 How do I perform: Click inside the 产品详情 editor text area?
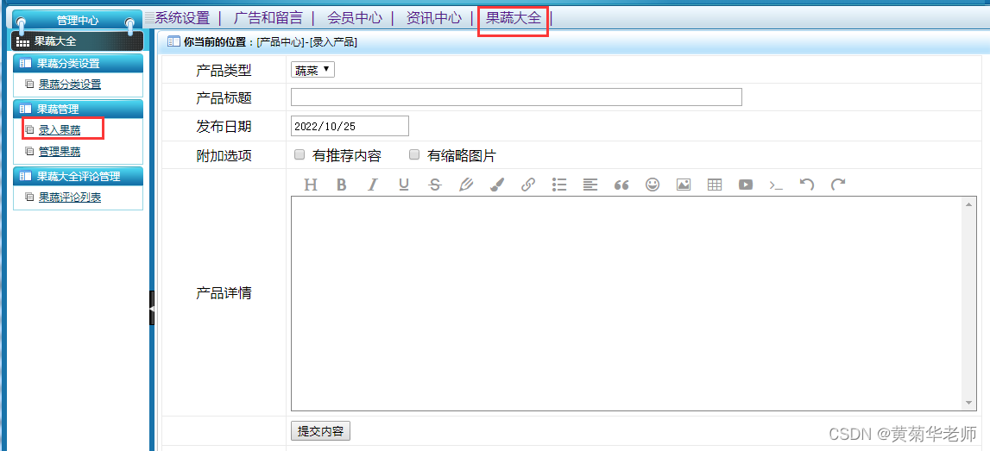coord(627,304)
